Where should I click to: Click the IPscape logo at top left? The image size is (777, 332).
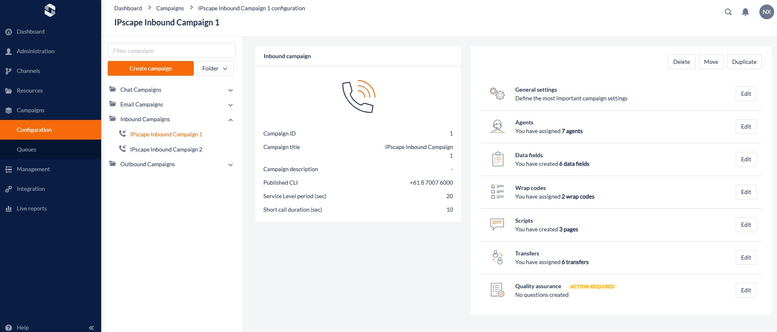pos(50,10)
